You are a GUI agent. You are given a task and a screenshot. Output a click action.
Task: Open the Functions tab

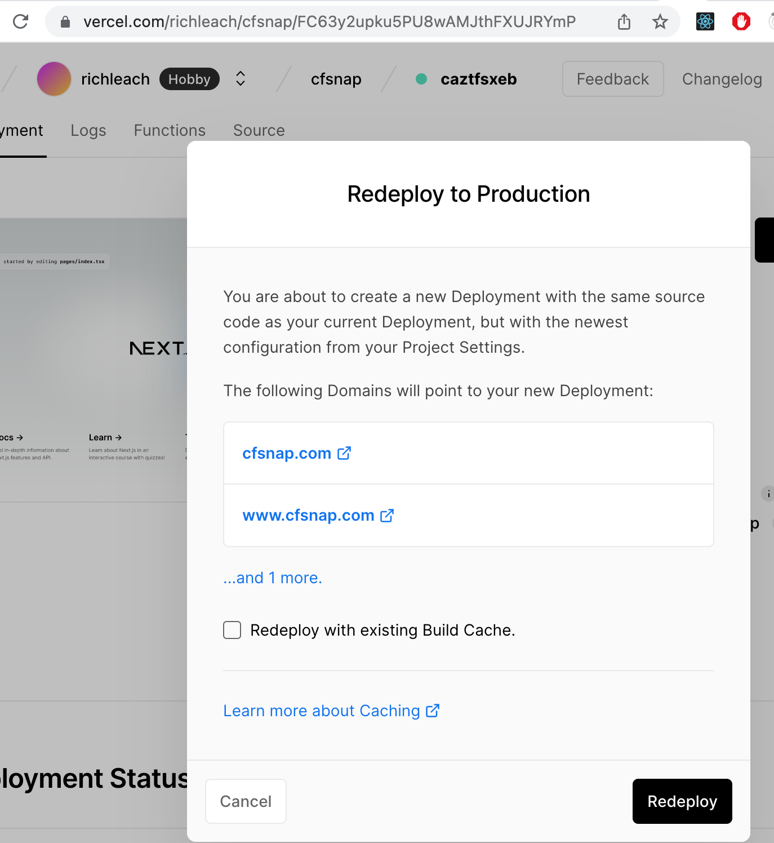(x=169, y=130)
